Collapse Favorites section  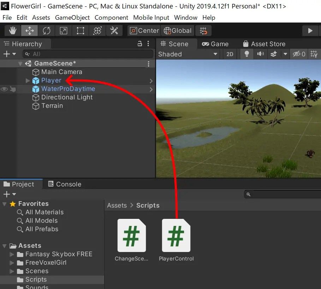coord(5,204)
